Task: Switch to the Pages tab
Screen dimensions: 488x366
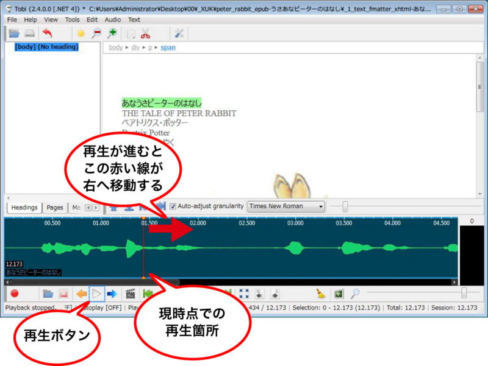Action: coord(55,208)
